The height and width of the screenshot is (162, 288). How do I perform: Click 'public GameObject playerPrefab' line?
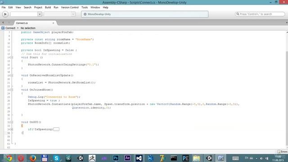[x=47, y=32]
